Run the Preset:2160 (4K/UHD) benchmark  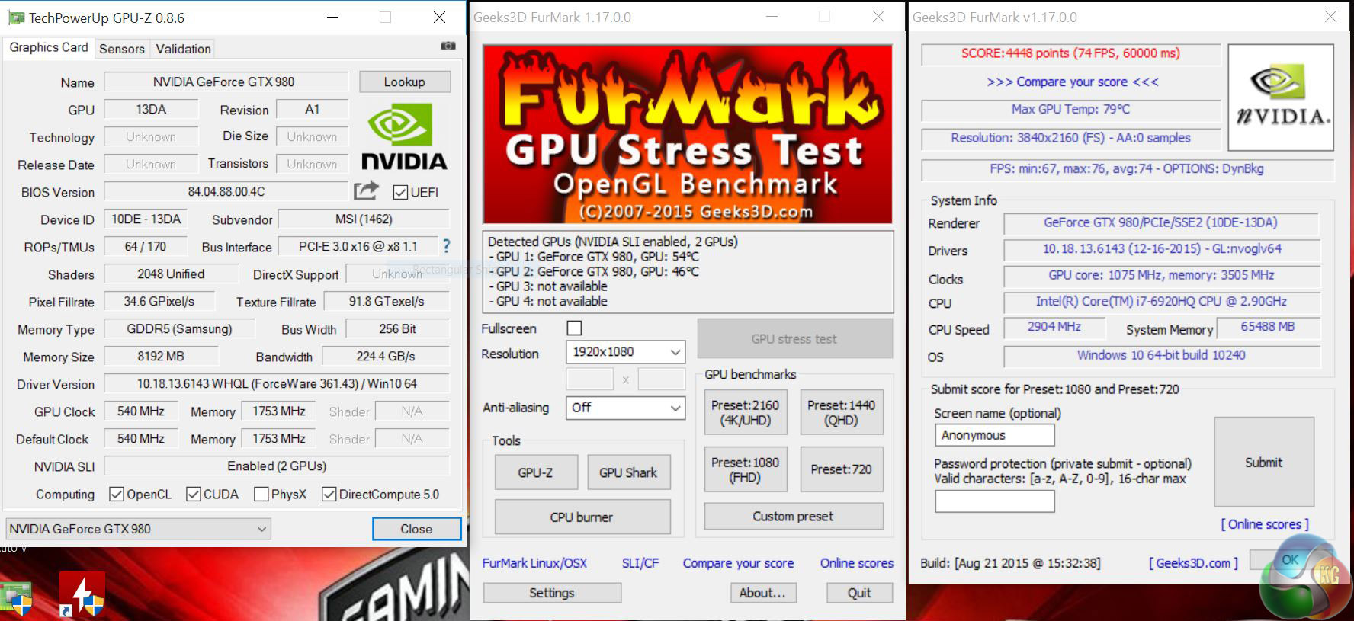(x=746, y=412)
